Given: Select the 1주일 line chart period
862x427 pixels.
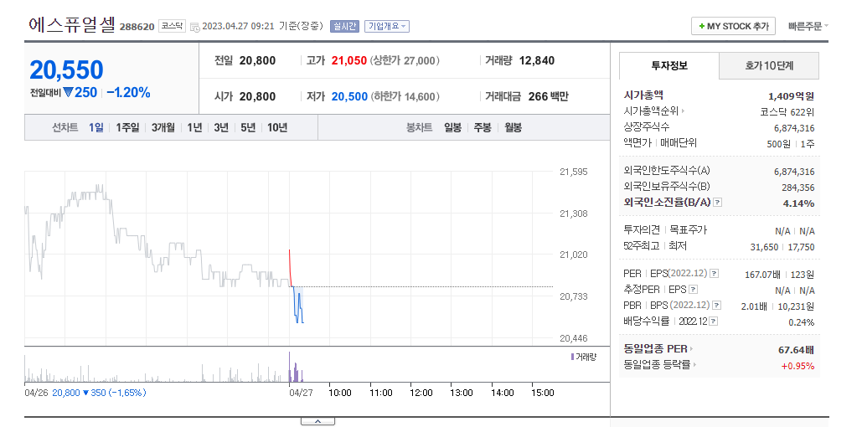Looking at the screenshot, I should 127,127.
